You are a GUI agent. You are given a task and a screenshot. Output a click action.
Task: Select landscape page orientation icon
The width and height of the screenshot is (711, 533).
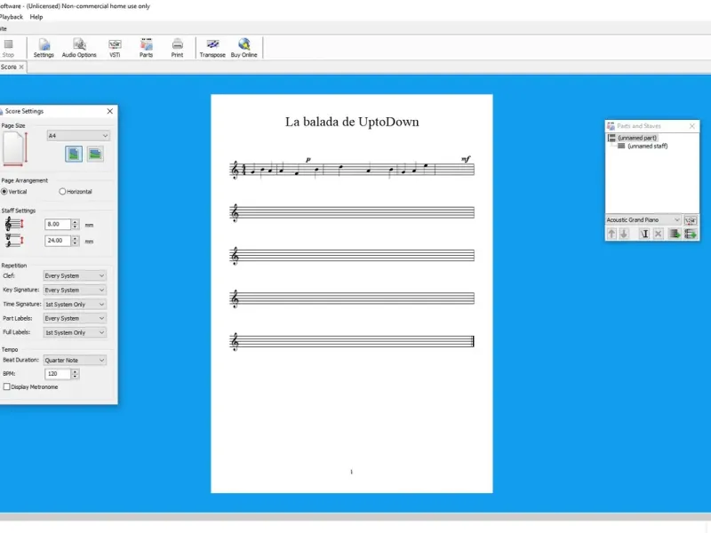[x=95, y=154]
